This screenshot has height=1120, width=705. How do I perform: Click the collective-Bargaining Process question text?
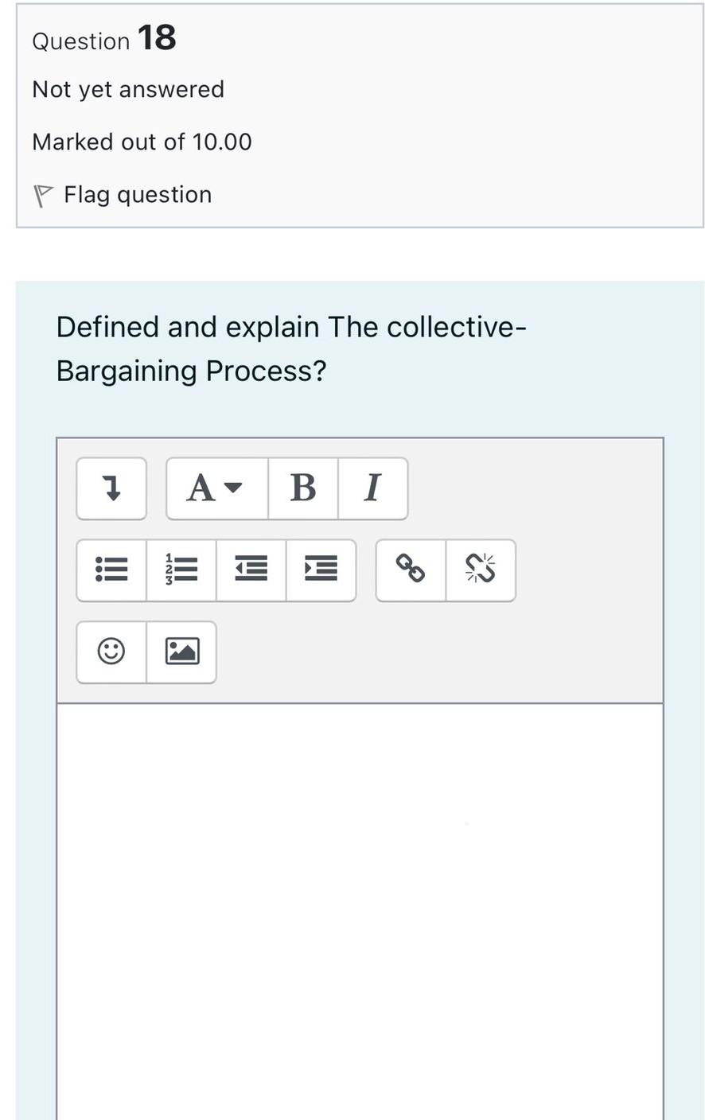click(291, 348)
